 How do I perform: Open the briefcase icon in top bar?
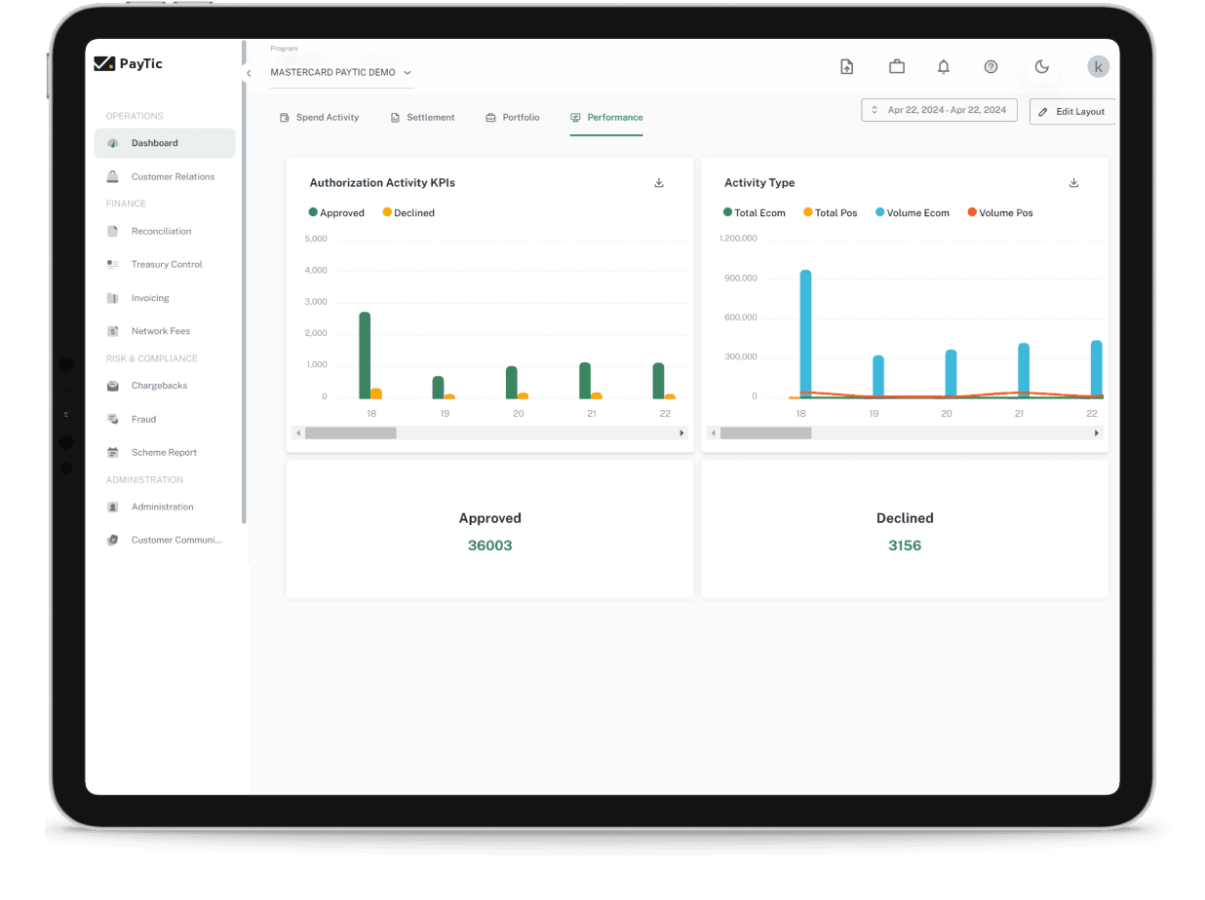click(x=896, y=67)
